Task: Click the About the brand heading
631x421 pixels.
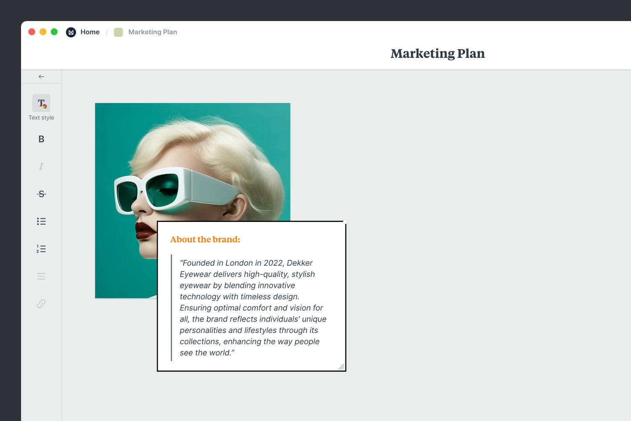Action: pos(205,239)
